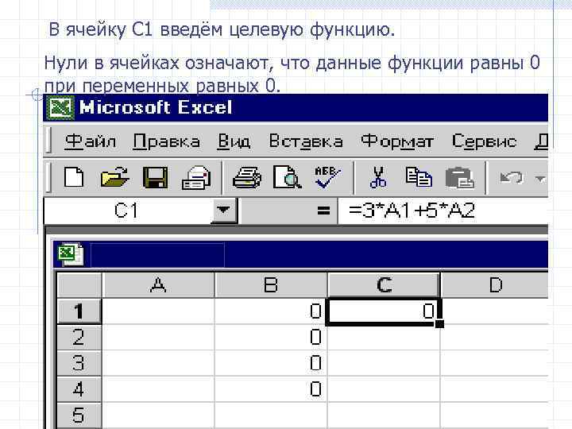The height and width of the screenshot is (429, 572).
Task: Save workbook with the floppy disk icon
Action: click(x=156, y=178)
